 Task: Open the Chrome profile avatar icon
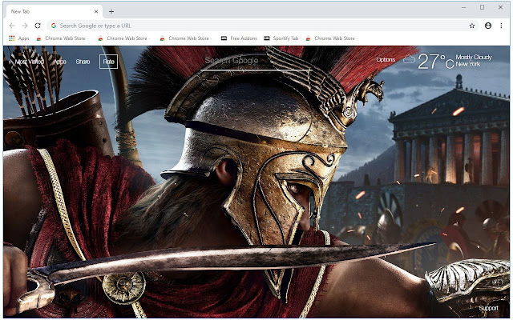pyautogui.click(x=488, y=26)
